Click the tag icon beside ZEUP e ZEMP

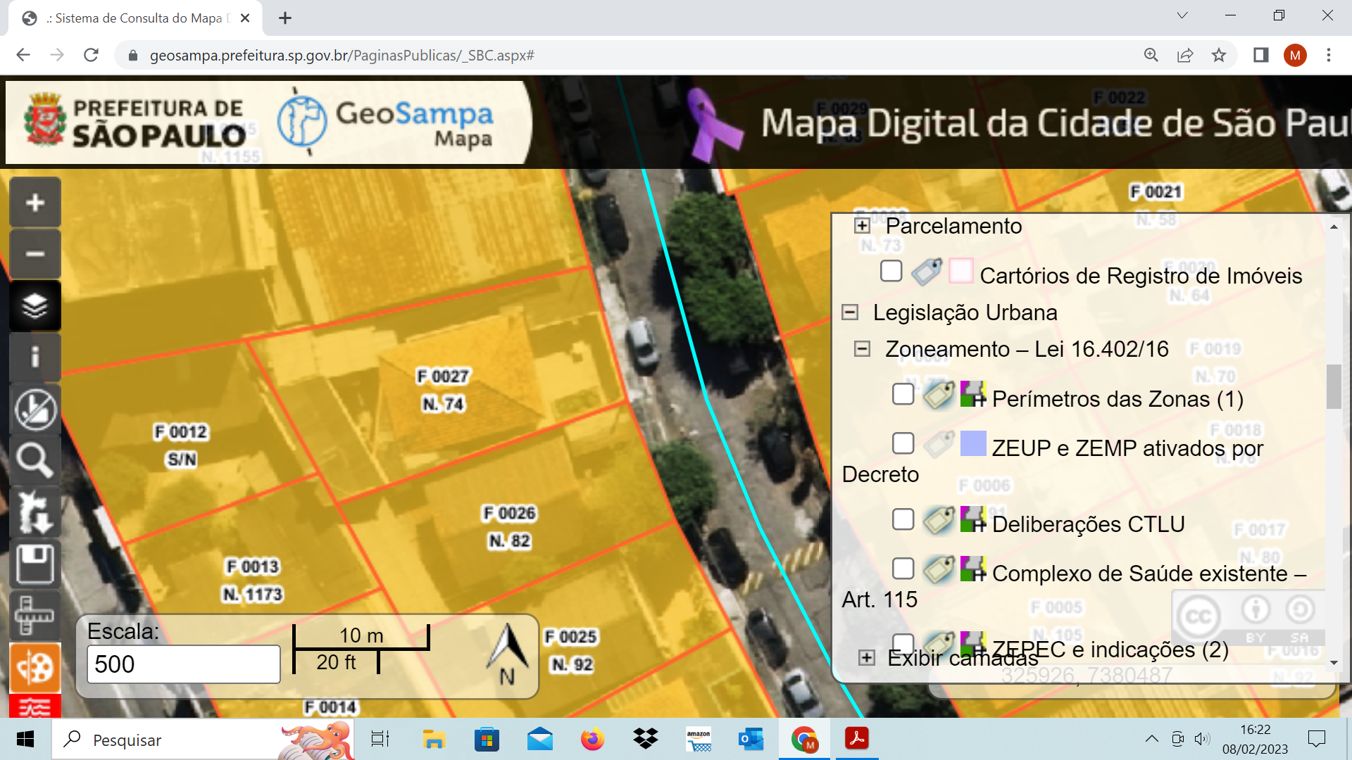pyautogui.click(x=939, y=444)
